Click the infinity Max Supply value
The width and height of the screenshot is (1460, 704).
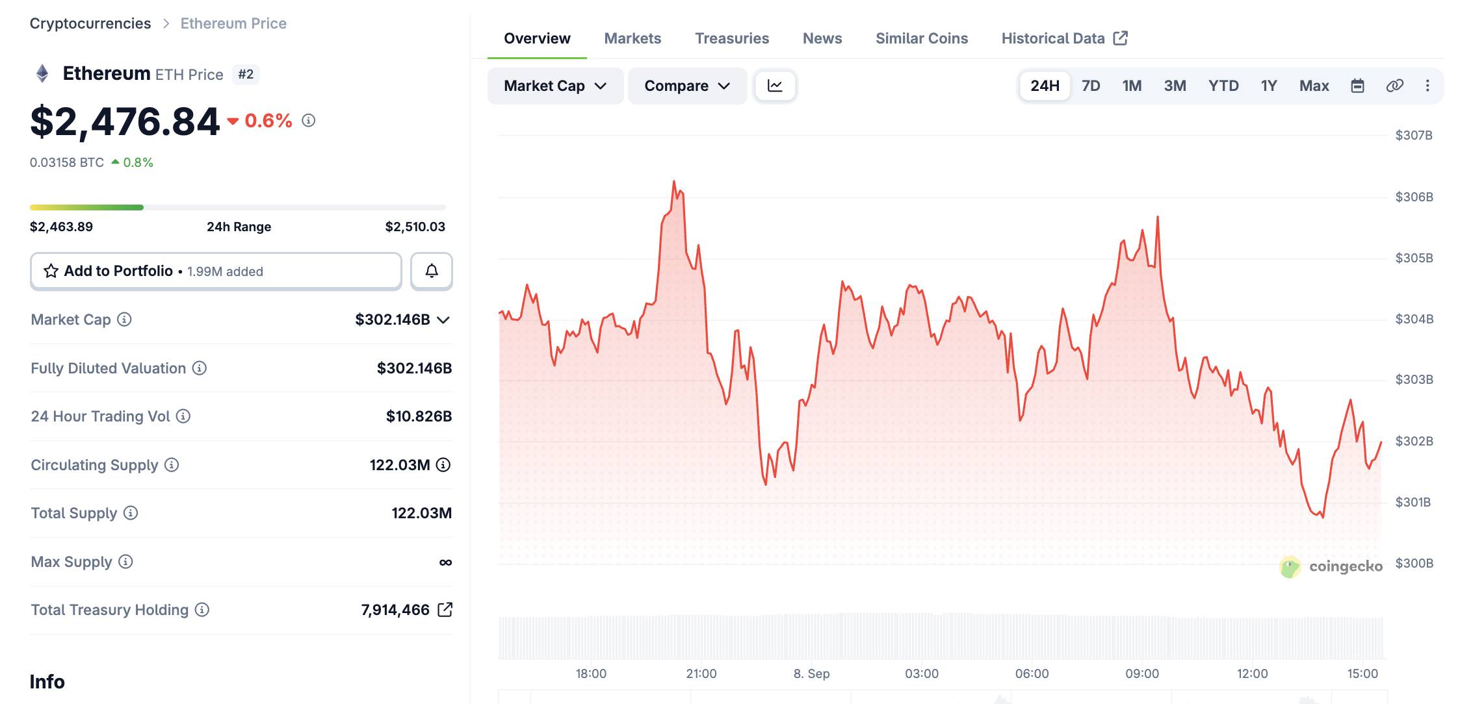point(445,562)
